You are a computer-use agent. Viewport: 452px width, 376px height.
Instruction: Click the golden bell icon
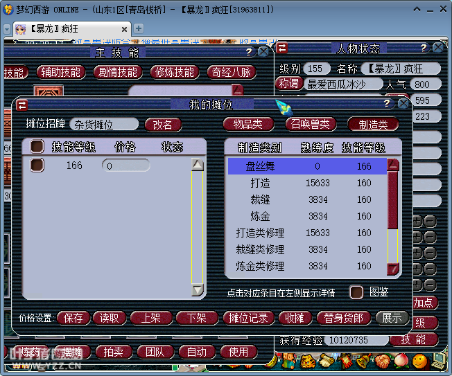[x=365, y=361]
